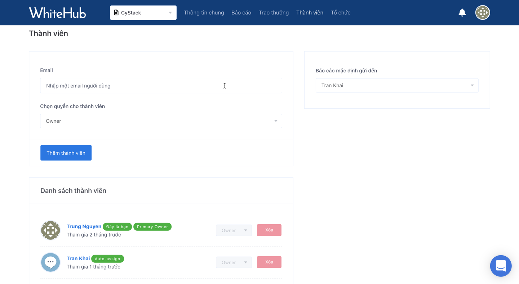Open notifications via the bell icon

click(x=462, y=12)
